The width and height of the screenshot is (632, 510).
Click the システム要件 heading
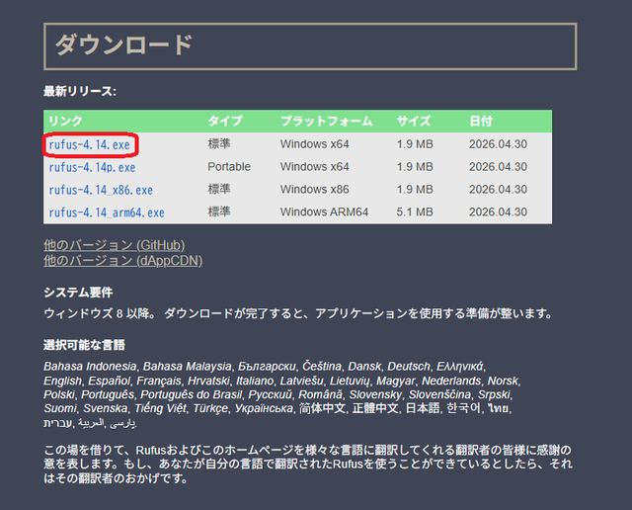click(x=78, y=293)
